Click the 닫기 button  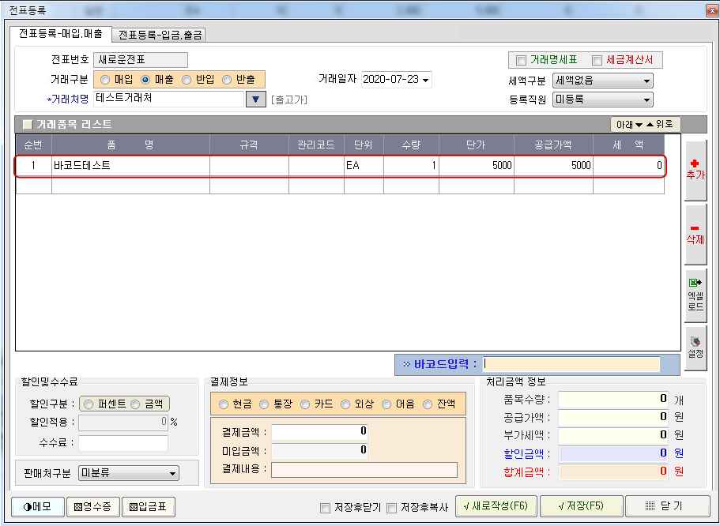point(668,505)
